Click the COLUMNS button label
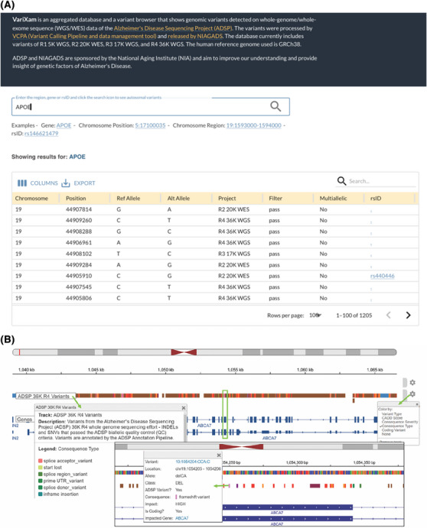Viewport: 427px width, 528px height. pyautogui.click(x=44, y=183)
